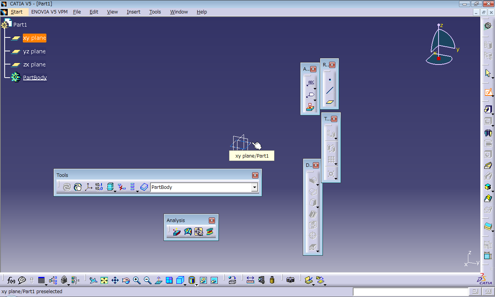This screenshot has width=495, height=297.
Task: Click the Measure Between ruler icon
Action: coord(250,280)
